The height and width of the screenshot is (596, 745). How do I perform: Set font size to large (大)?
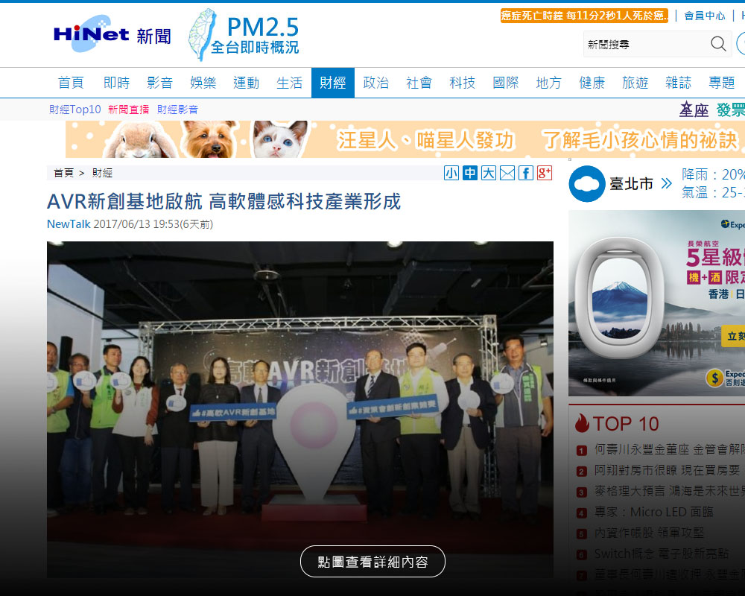489,173
